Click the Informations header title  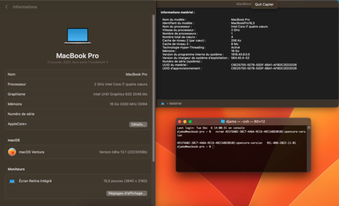(25, 7)
